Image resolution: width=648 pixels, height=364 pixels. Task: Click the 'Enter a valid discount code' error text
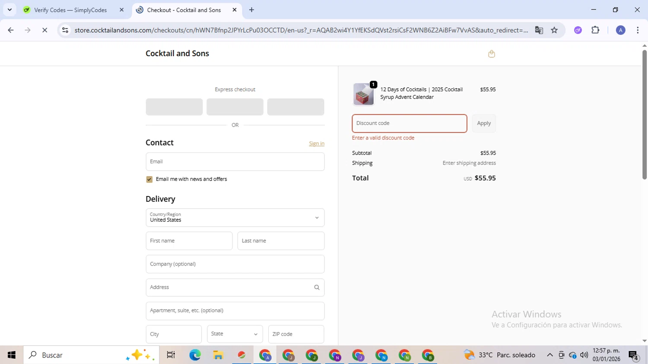pyautogui.click(x=383, y=138)
